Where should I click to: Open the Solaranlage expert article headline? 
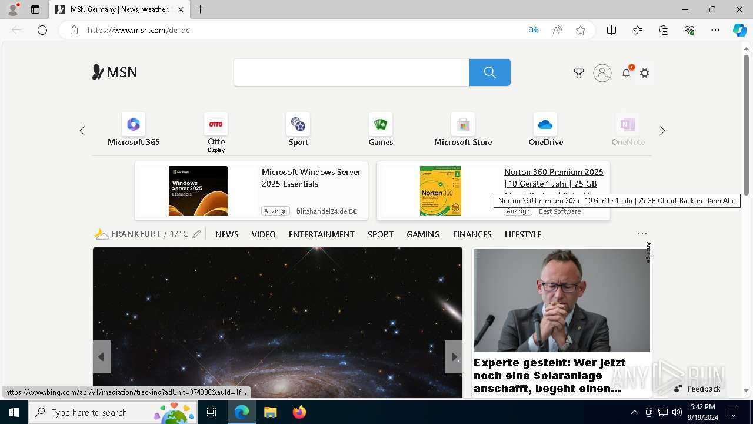point(549,376)
